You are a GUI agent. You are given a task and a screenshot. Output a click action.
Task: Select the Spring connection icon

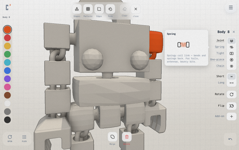coord(231,47)
